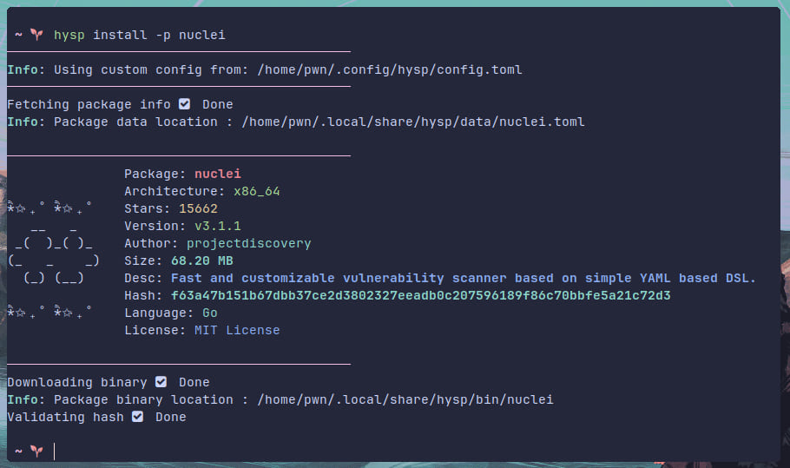Click the 'License:' field label

(x=155, y=330)
